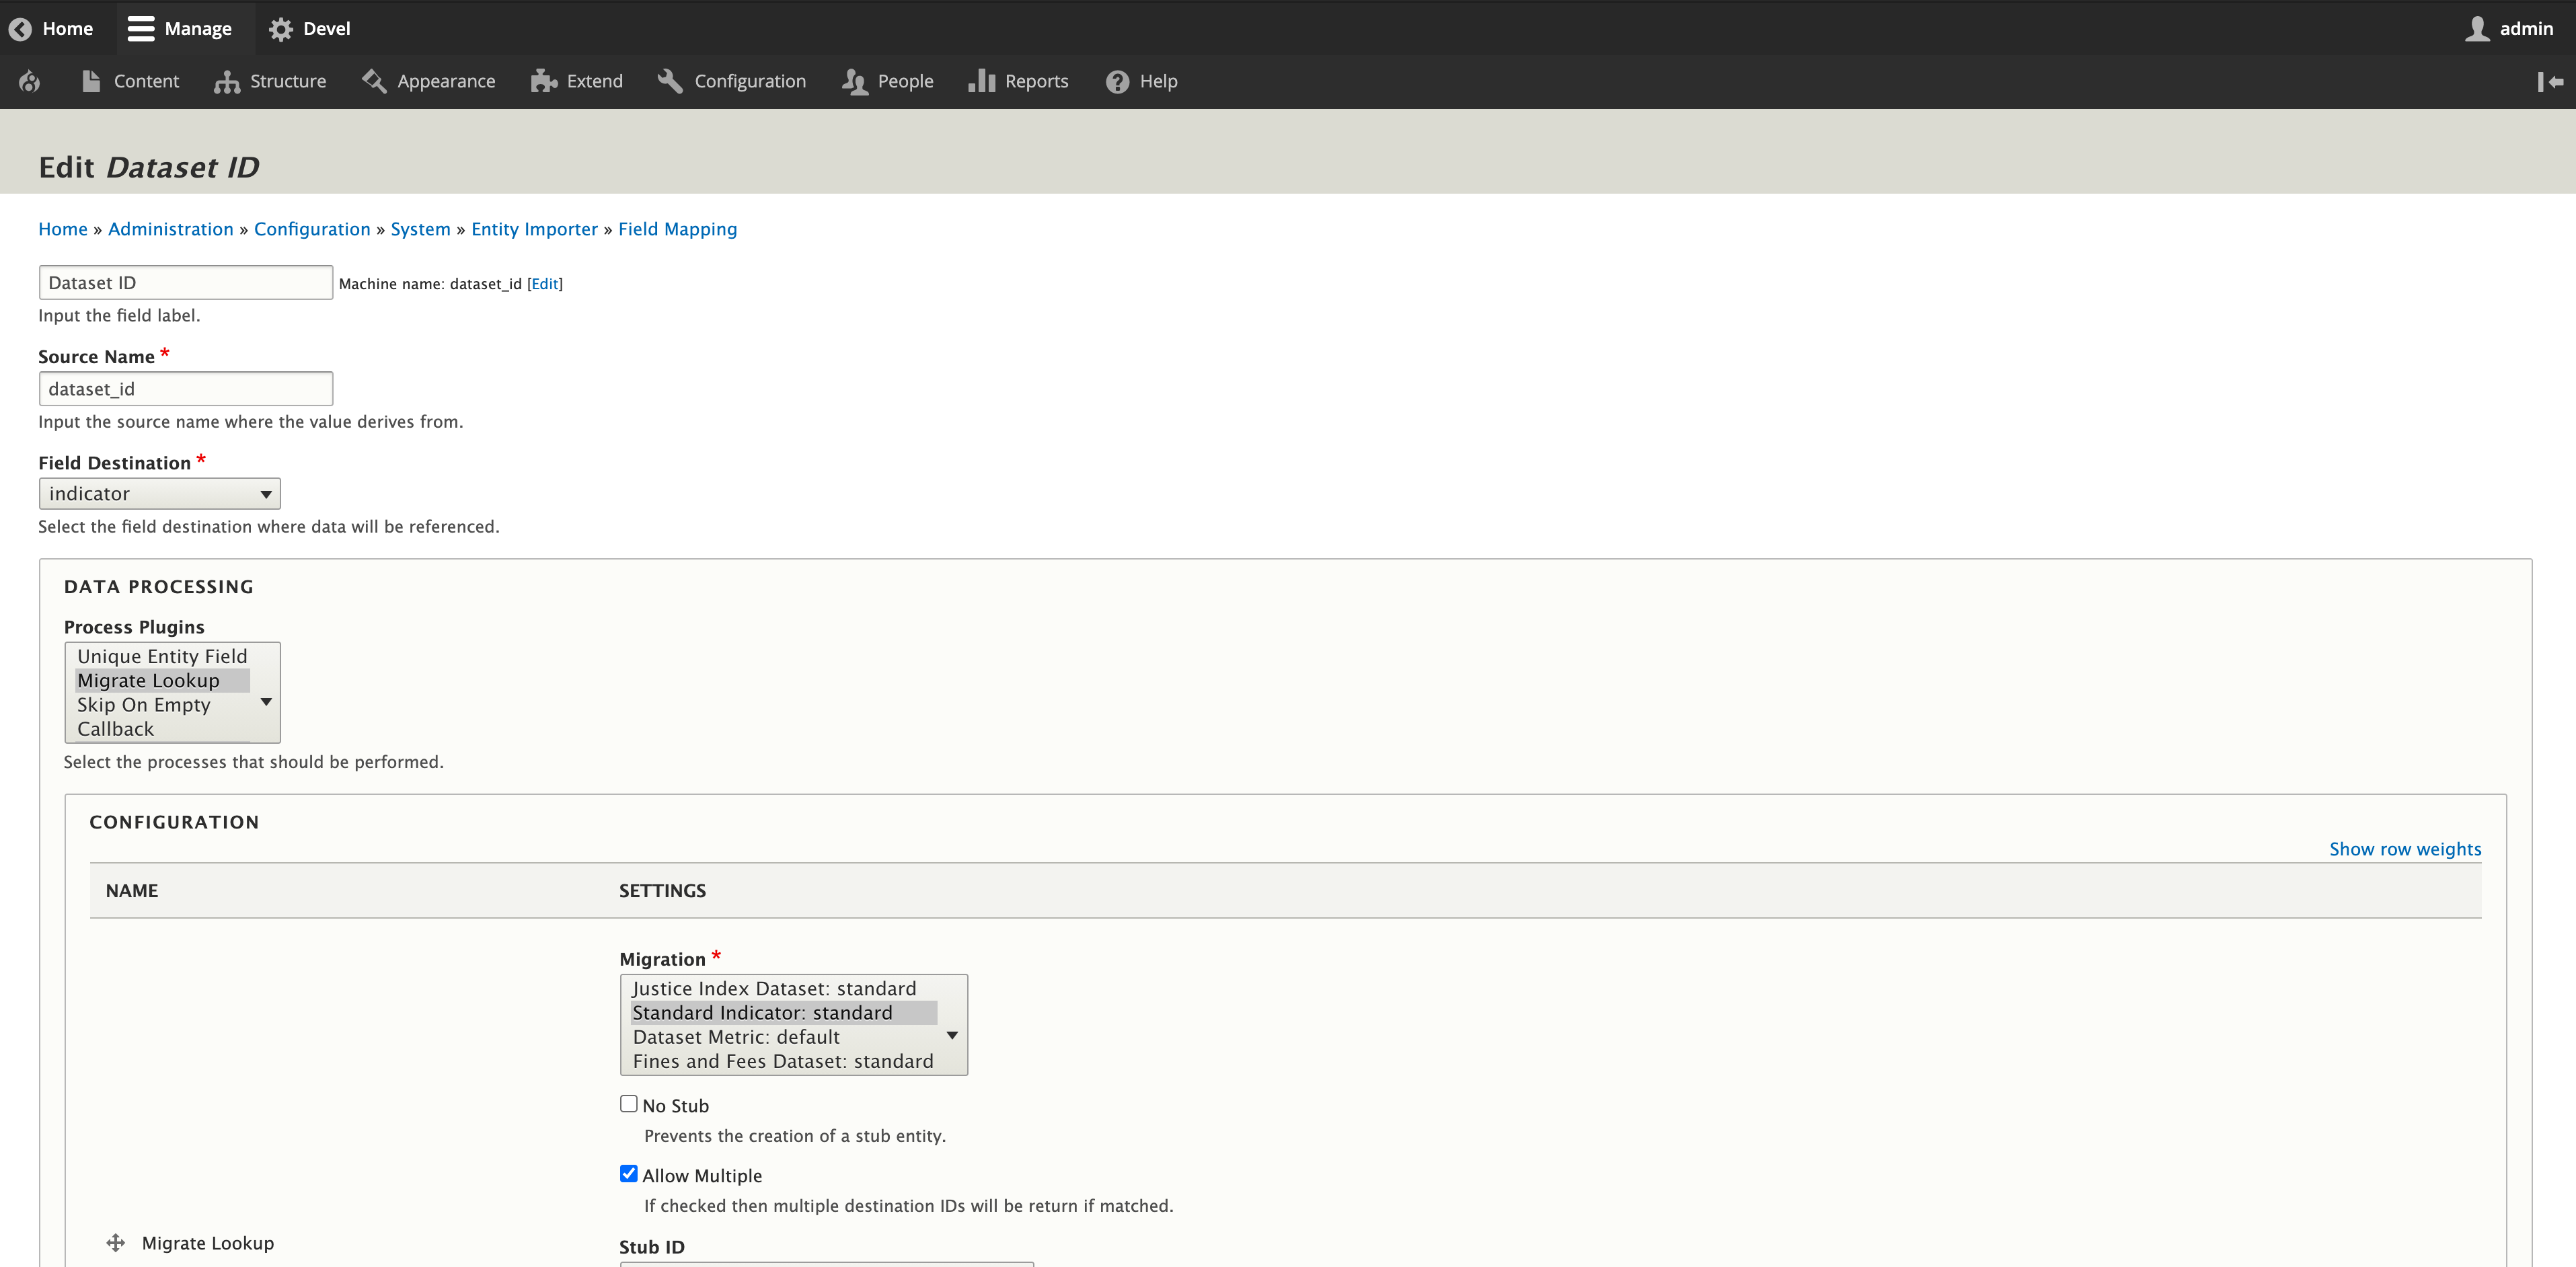Click the Content menu icon
The height and width of the screenshot is (1267, 2576).
[92, 81]
